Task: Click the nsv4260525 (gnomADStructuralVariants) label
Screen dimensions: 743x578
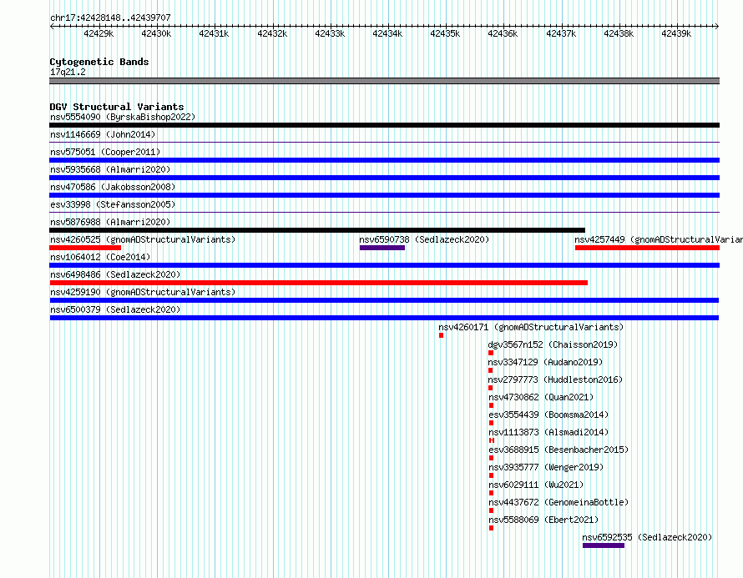Action: pyautogui.click(x=143, y=239)
